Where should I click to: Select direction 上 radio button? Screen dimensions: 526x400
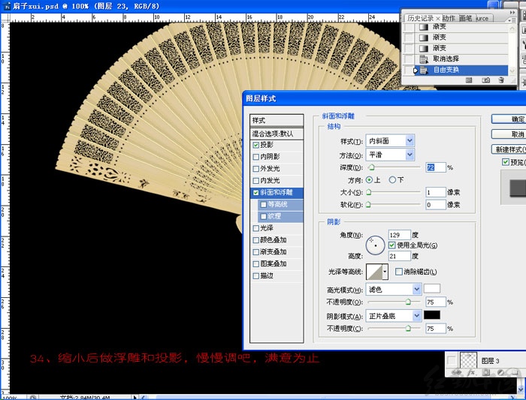(x=370, y=180)
